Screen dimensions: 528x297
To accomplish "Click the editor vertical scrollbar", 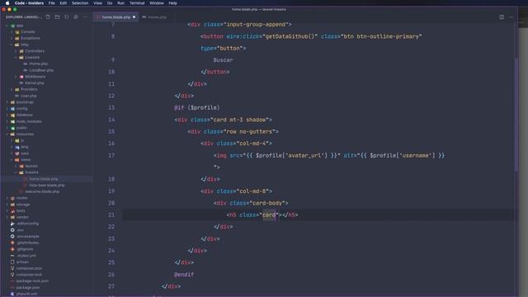I will (516, 115).
